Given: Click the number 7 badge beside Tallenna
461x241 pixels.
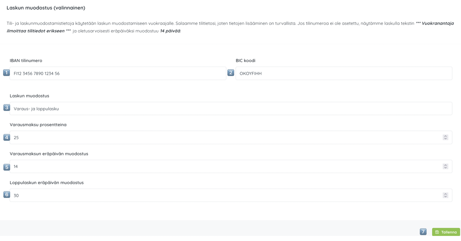Looking at the screenshot, I should point(423,232).
